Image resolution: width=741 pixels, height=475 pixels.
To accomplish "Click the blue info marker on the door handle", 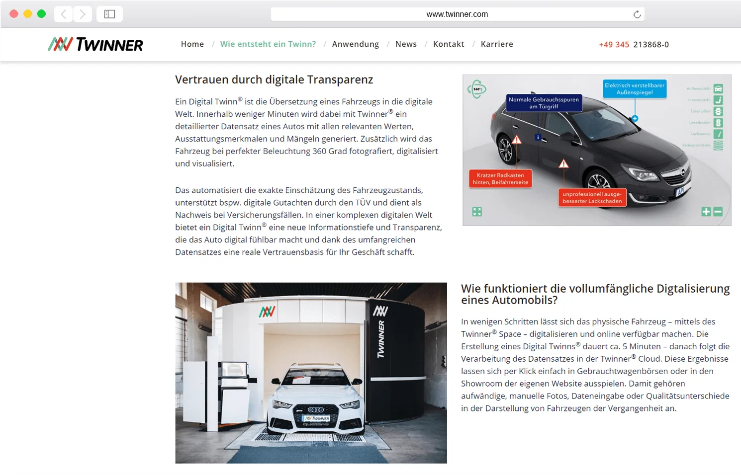I will pyautogui.click(x=538, y=137).
